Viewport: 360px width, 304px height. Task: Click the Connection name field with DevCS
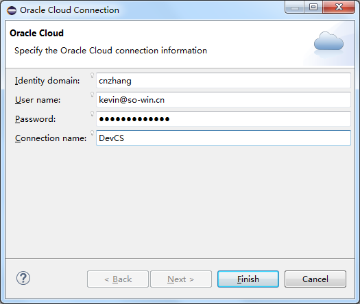(x=224, y=138)
